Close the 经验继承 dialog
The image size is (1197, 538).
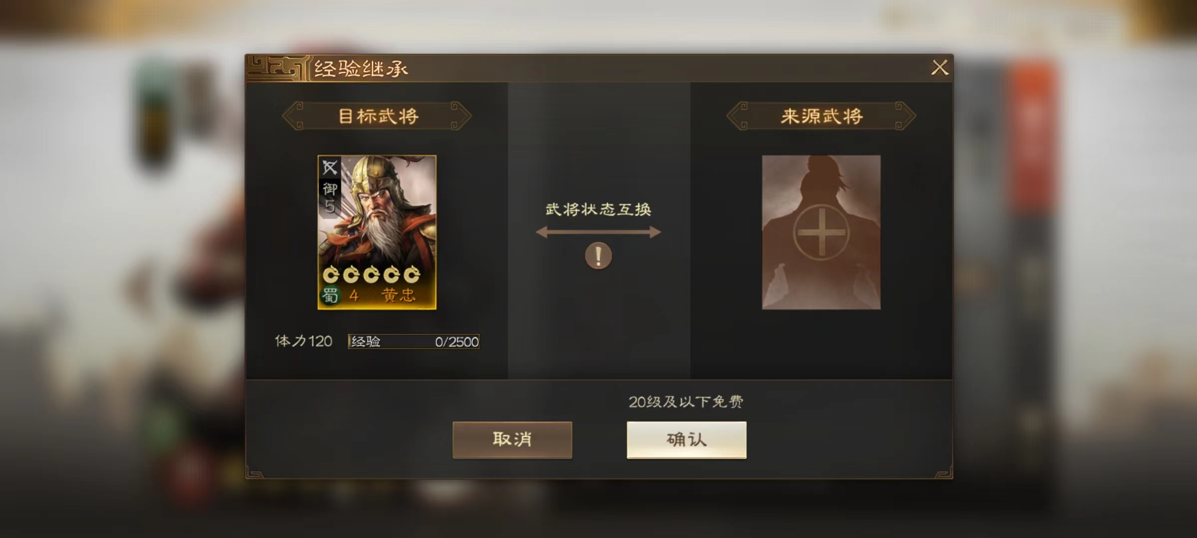(940, 67)
